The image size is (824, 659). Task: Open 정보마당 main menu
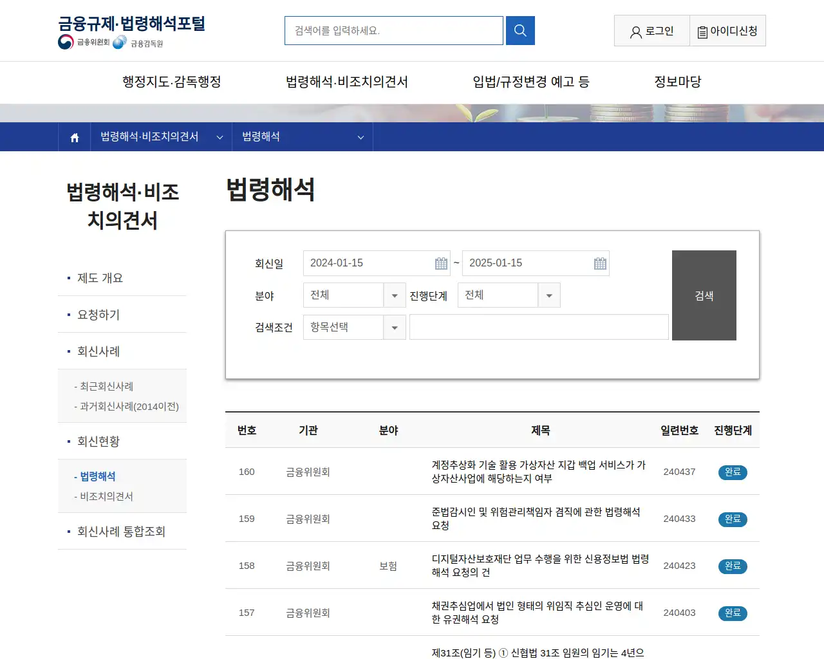pyautogui.click(x=678, y=82)
